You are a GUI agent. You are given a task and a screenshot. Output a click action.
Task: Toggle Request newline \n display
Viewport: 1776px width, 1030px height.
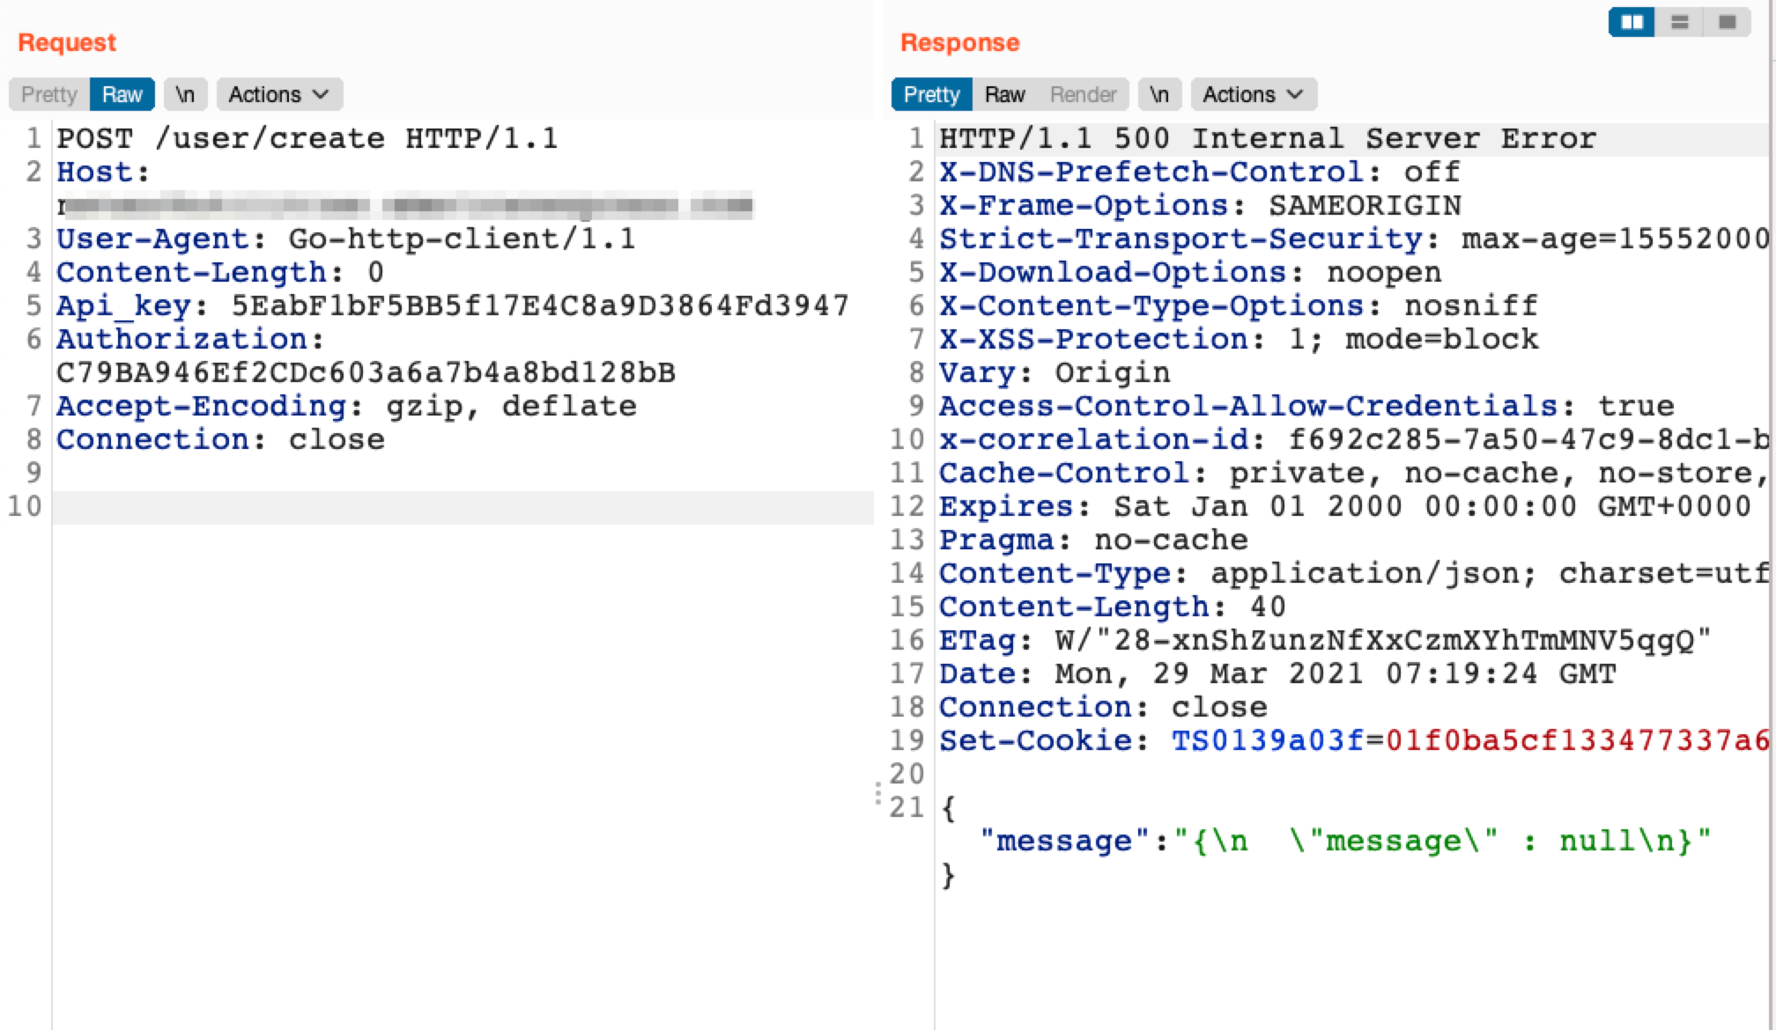185,94
